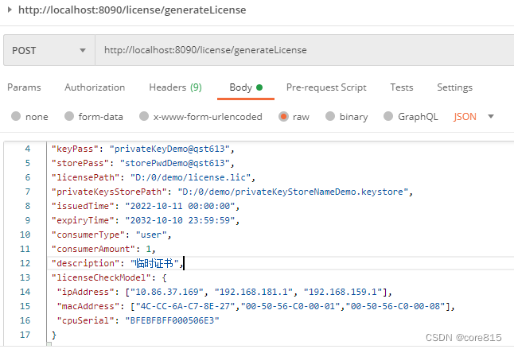Switch body type to binary
This screenshot has width=514, height=349.
(x=330, y=116)
